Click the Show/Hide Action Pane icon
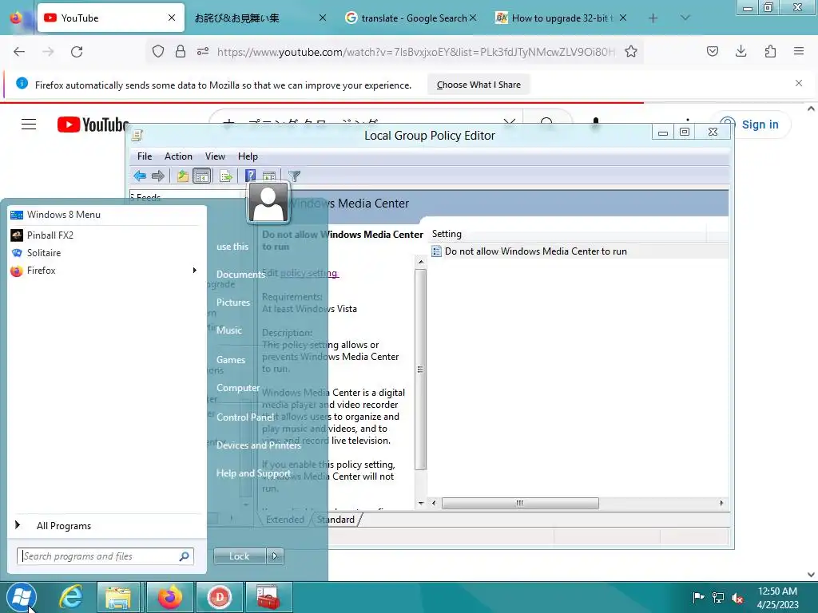Viewport: 818px width, 613px height. (269, 176)
